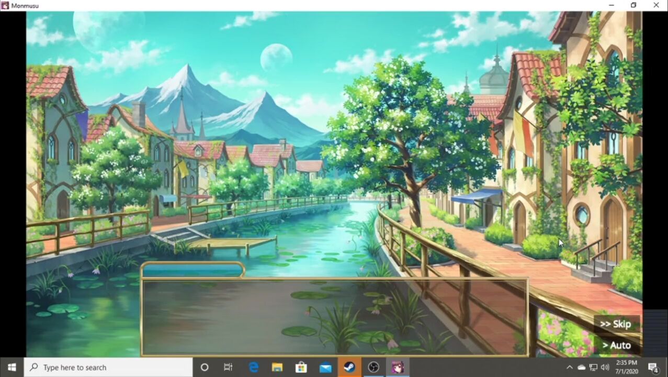This screenshot has width=668, height=377.
Task: Open the Windows Start menu
Action: click(x=12, y=367)
